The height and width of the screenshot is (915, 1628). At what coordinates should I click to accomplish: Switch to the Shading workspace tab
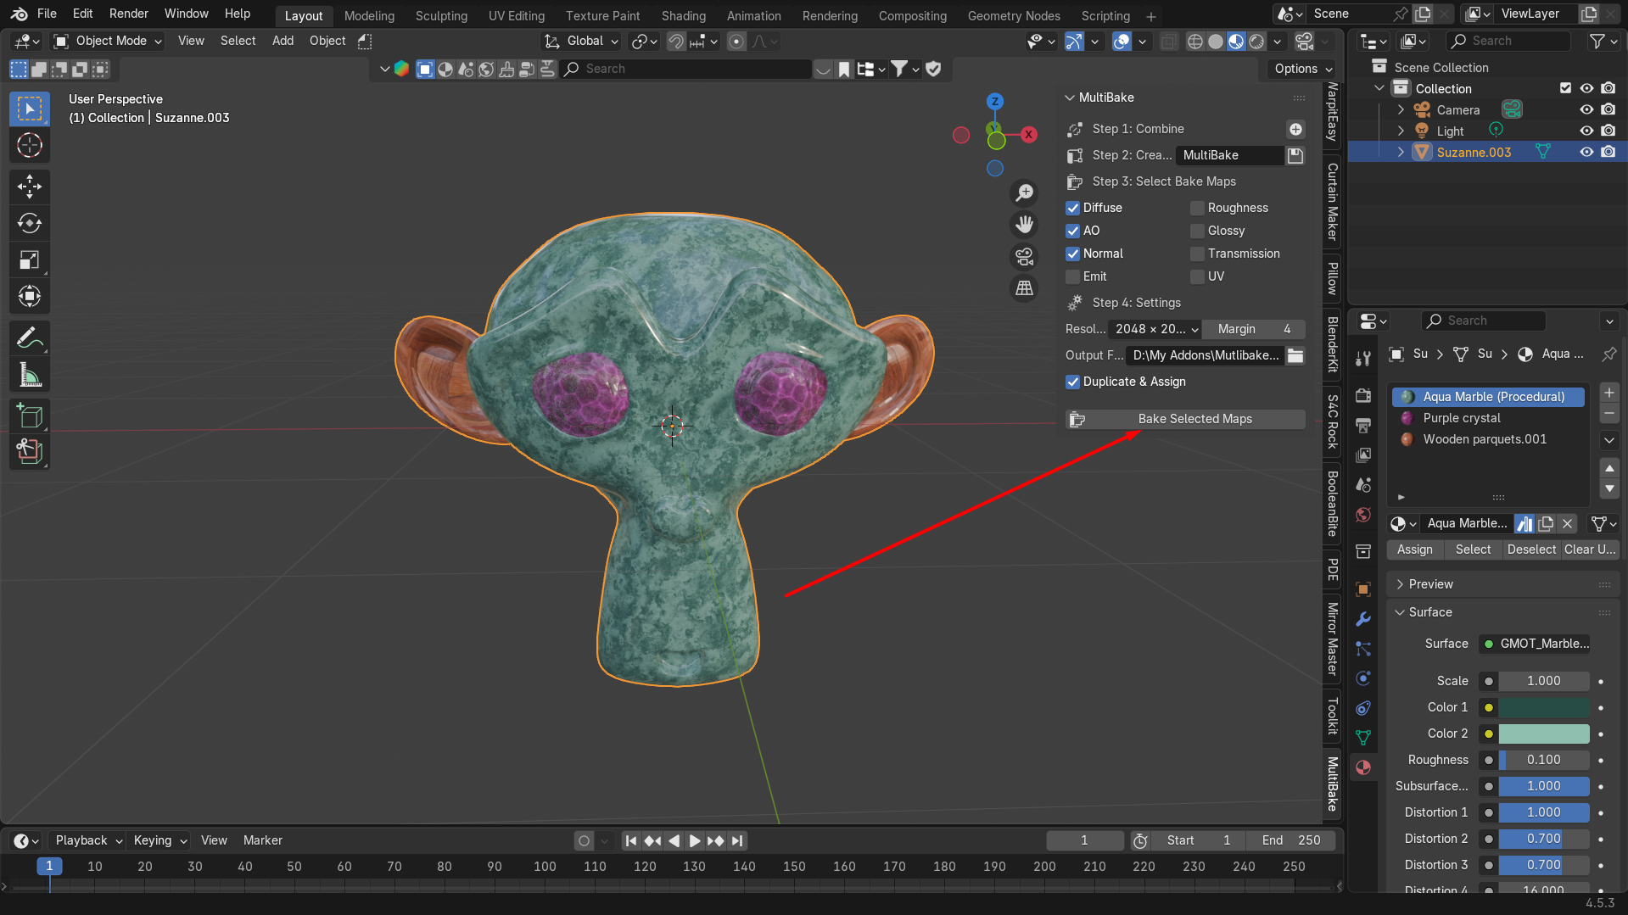tap(684, 16)
